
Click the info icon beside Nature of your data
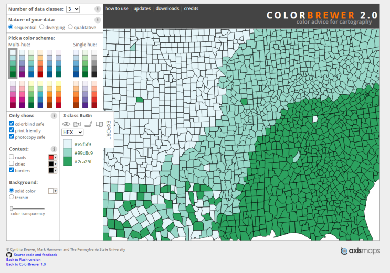(98, 20)
